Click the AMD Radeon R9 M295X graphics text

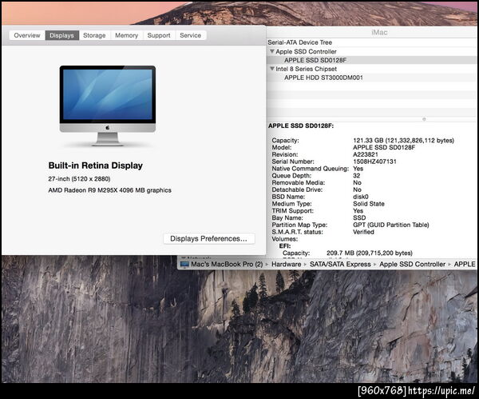coord(109,190)
